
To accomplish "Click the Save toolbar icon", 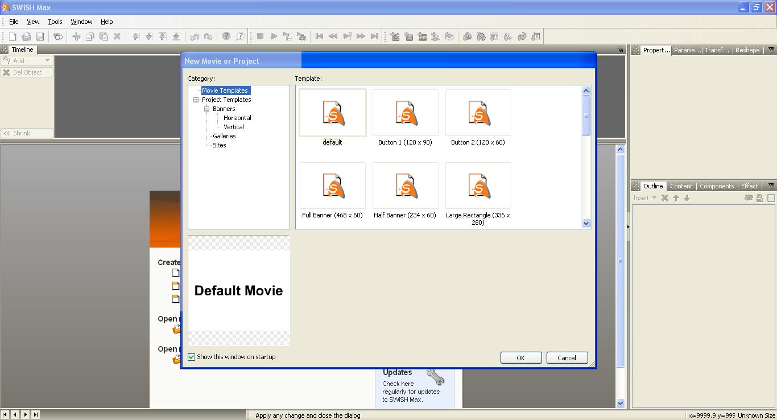I will (40, 36).
